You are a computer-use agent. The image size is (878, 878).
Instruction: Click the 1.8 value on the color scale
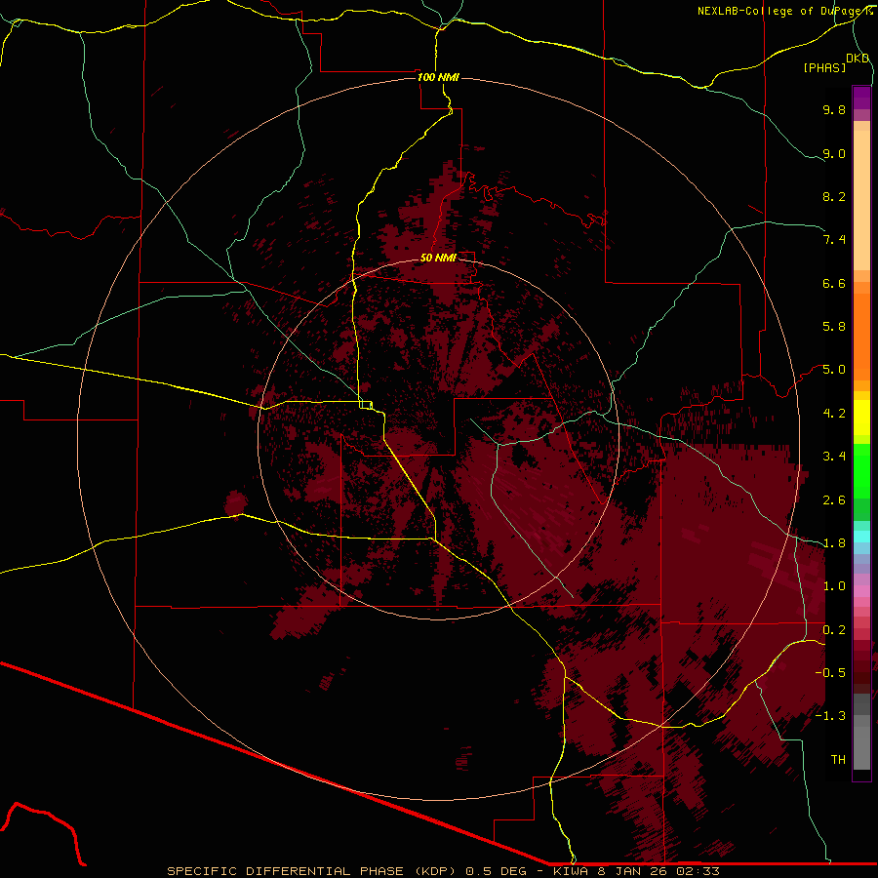[834, 543]
